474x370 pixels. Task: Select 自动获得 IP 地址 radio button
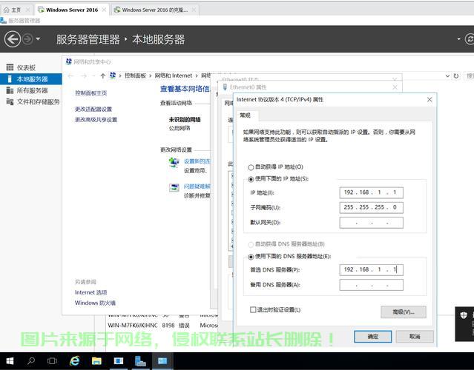coord(251,167)
